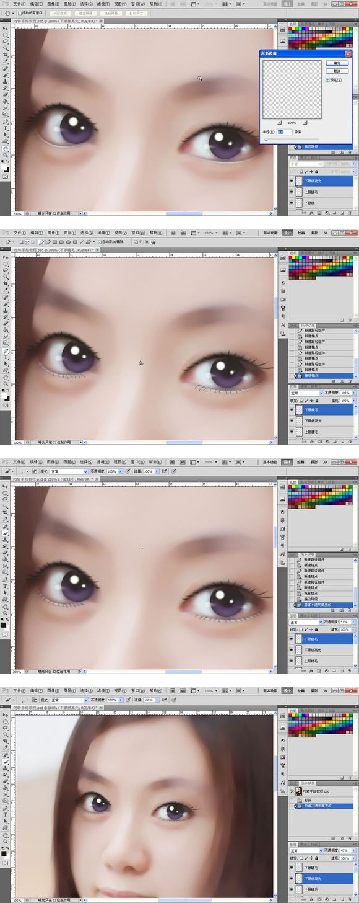
Task: Pick the Line tool icon in pen options
Action: click(x=82, y=242)
